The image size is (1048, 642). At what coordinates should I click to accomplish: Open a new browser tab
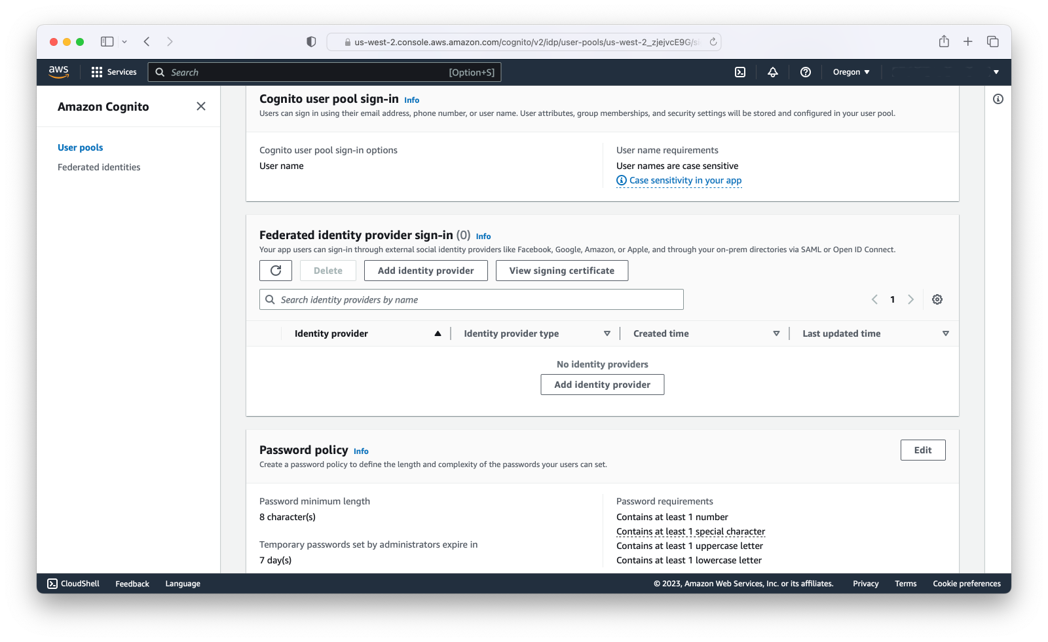[968, 42]
